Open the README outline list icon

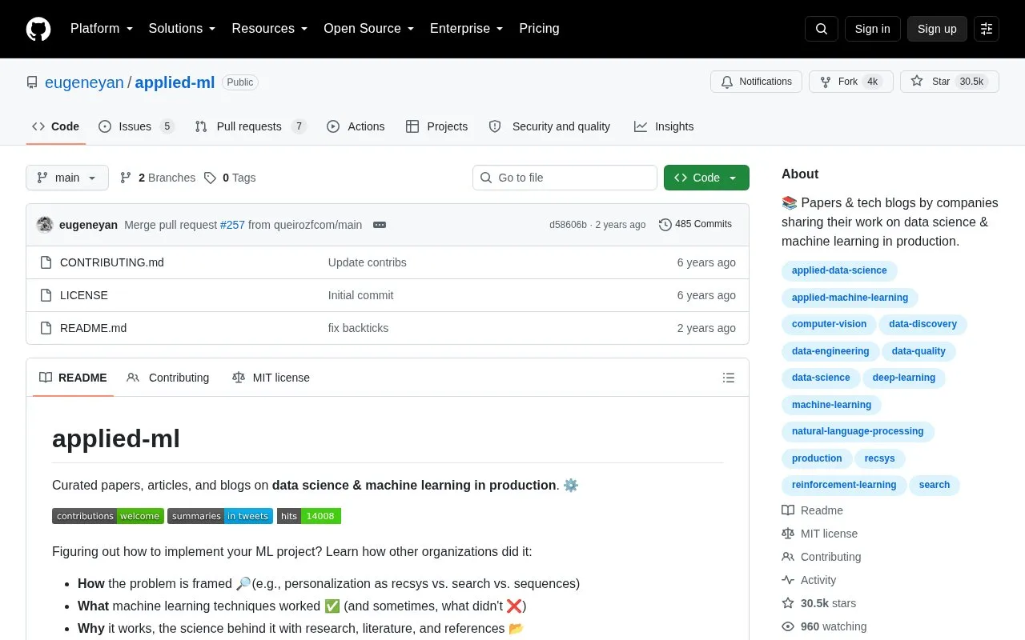(x=729, y=378)
